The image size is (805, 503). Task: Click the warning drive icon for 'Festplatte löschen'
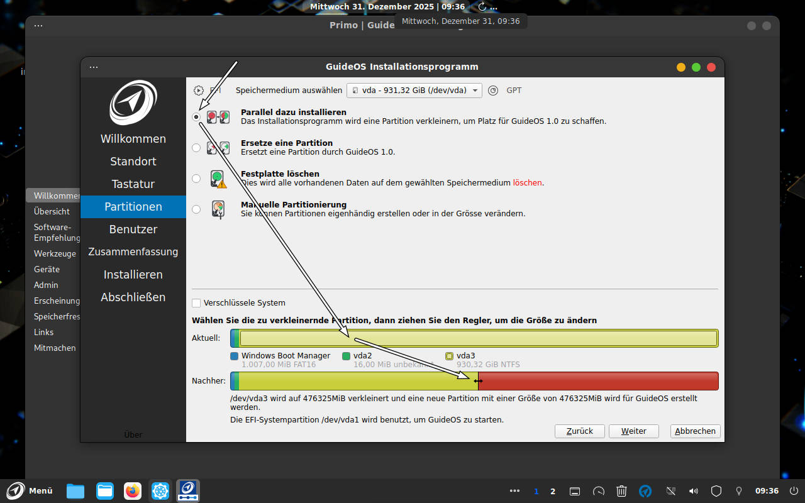[218, 179]
